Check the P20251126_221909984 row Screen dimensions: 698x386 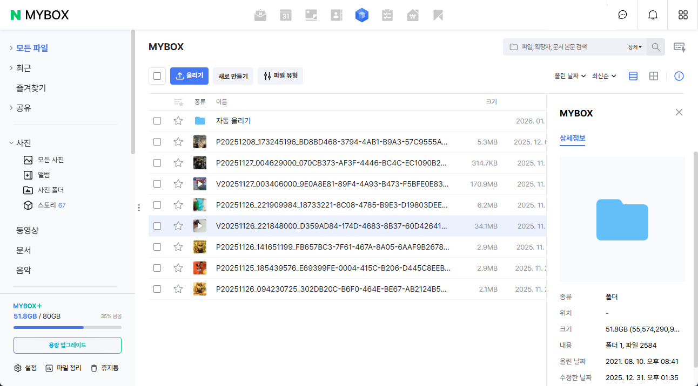tap(157, 205)
